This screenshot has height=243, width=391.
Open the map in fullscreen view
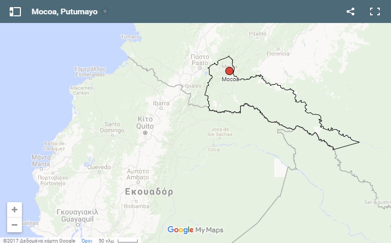point(375,12)
